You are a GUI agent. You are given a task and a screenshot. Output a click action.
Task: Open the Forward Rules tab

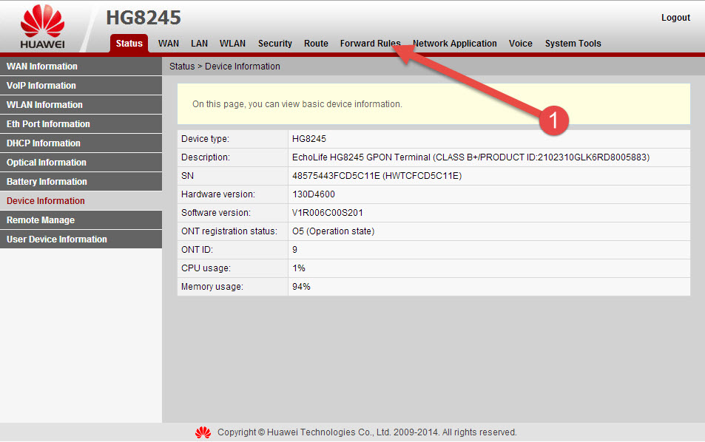pos(369,44)
